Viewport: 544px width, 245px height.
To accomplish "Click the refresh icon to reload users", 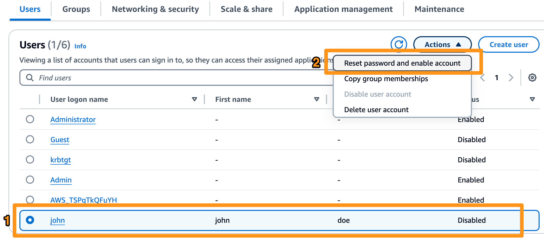I will pyautogui.click(x=398, y=44).
